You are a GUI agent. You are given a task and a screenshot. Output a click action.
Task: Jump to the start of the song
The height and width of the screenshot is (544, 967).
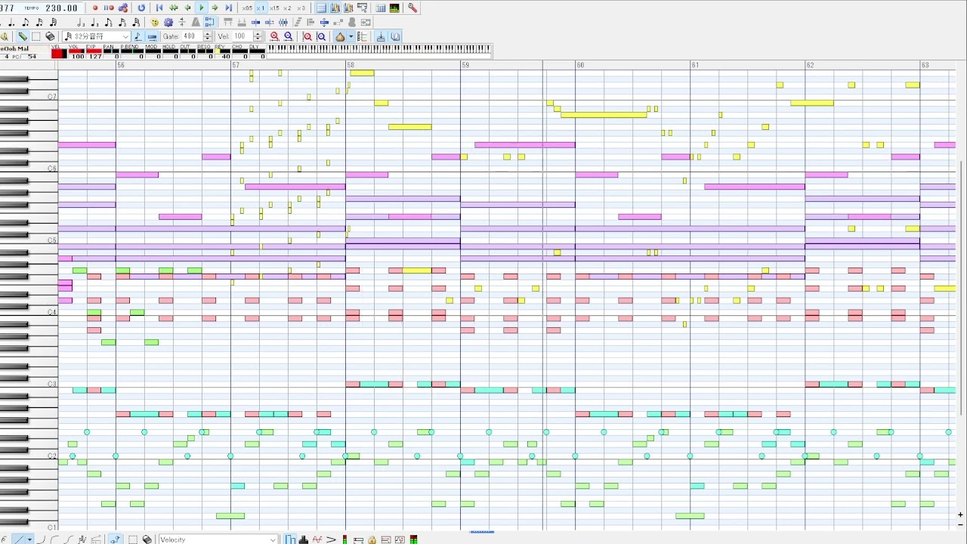tap(159, 8)
